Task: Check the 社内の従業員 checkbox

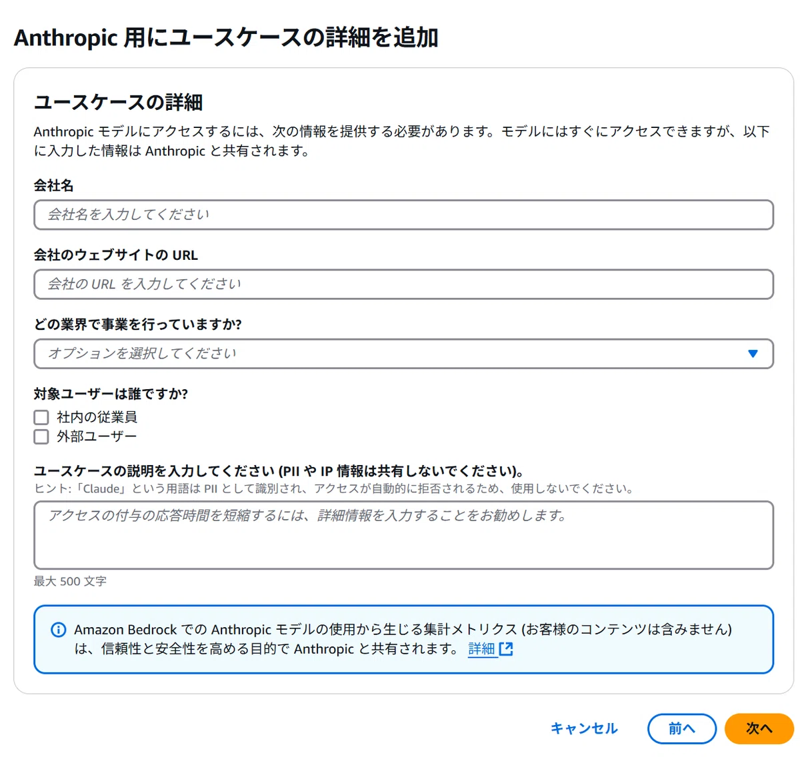Action: pos(41,417)
